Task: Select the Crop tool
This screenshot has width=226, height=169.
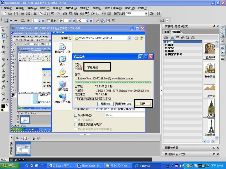Action: pos(3,47)
